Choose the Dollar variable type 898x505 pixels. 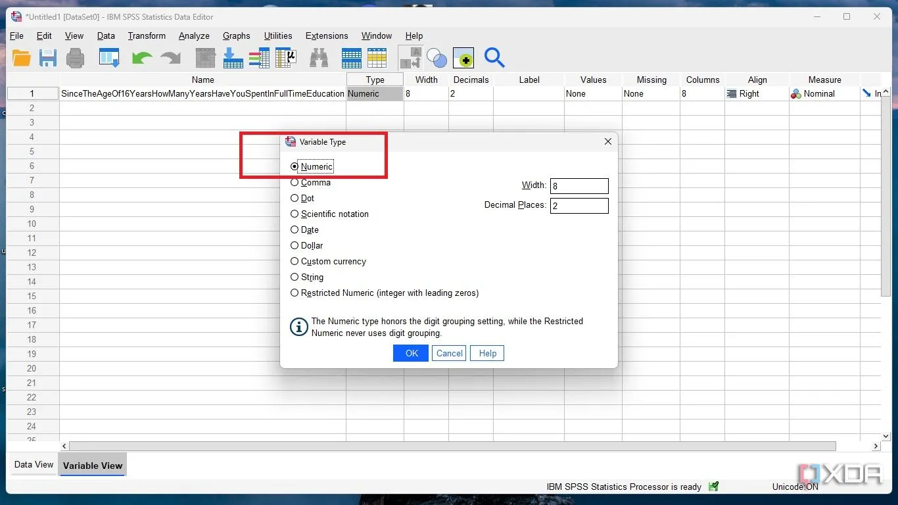295,245
